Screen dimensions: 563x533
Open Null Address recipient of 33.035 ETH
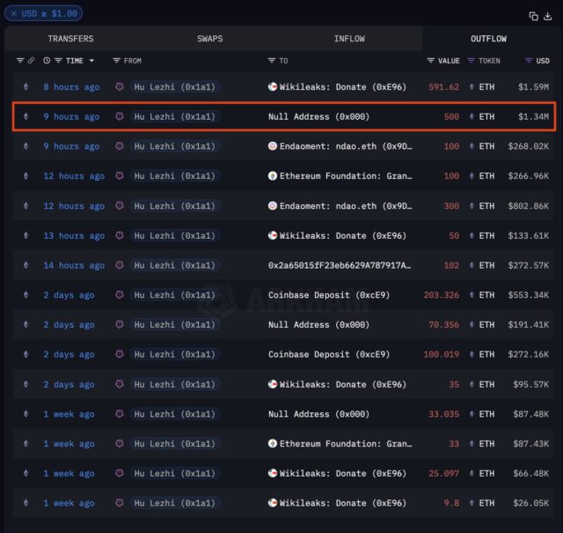(318, 414)
